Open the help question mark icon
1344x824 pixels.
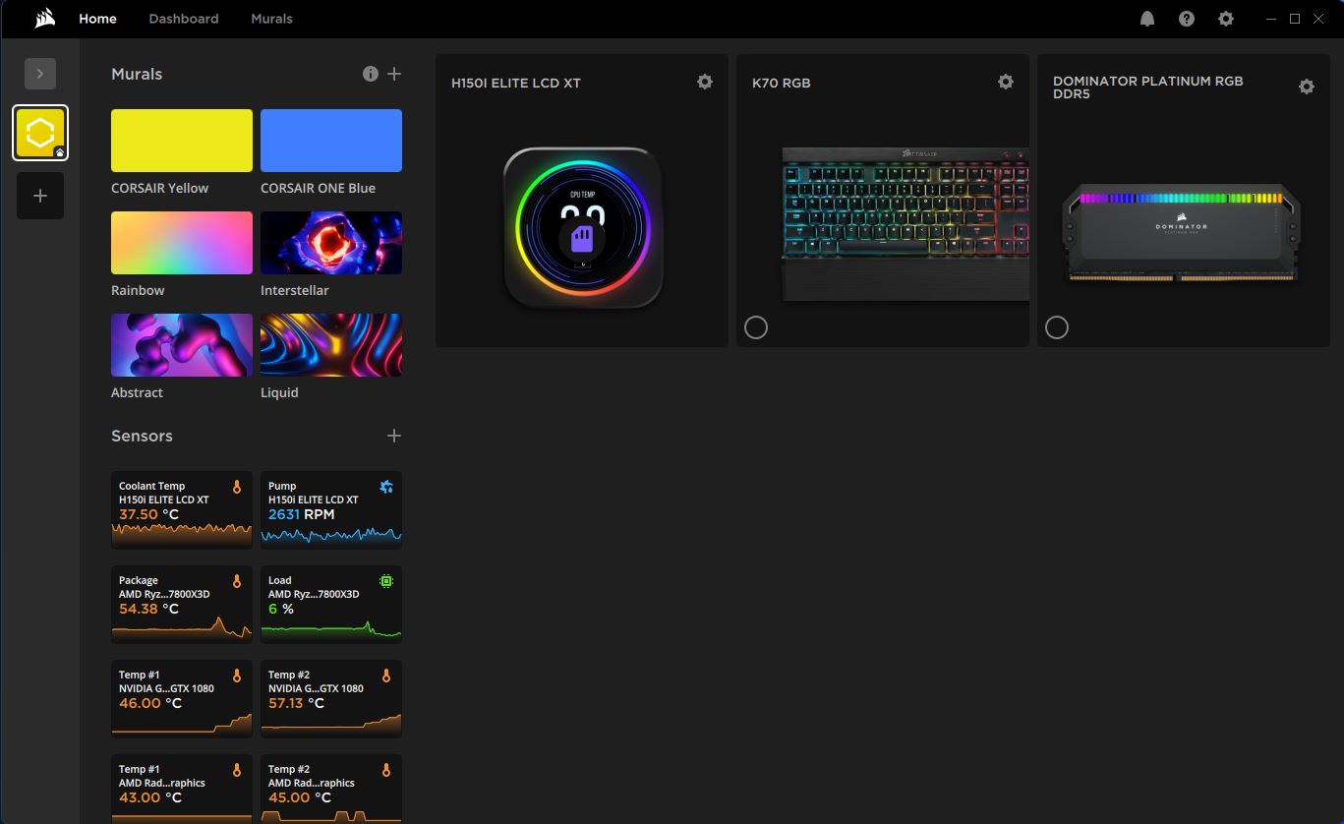1187,19
